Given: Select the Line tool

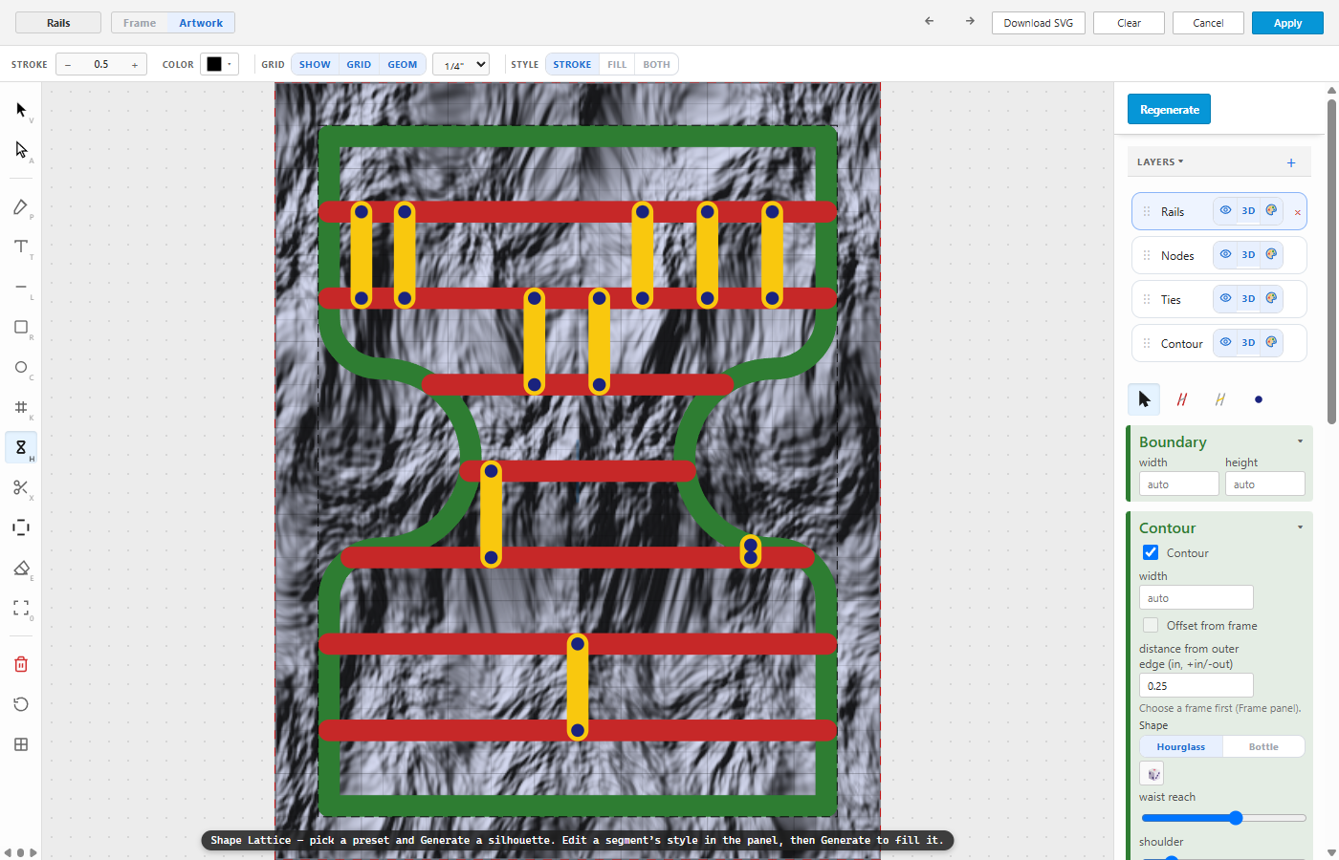Looking at the screenshot, I should click(x=21, y=287).
